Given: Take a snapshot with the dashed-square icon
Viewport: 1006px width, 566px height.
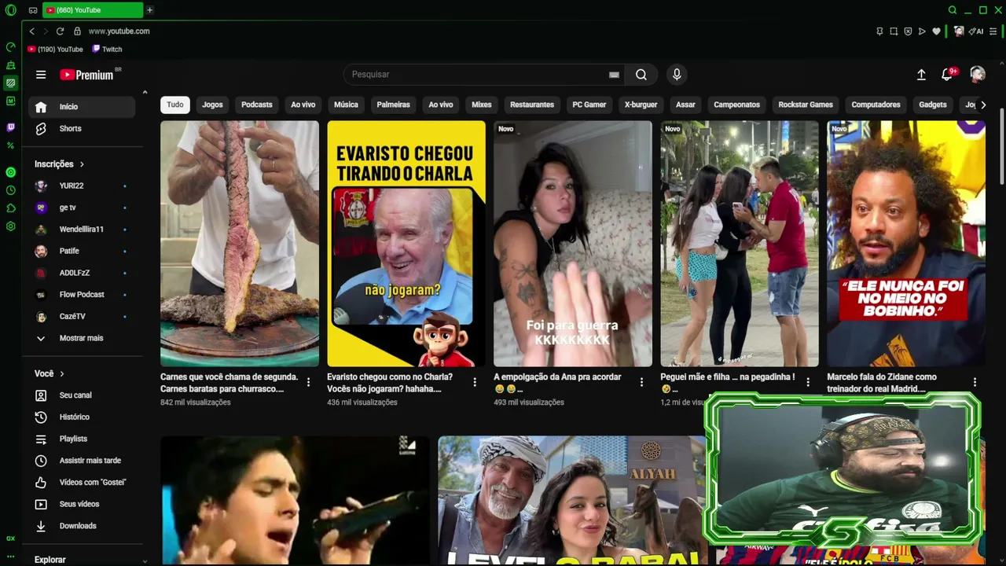Looking at the screenshot, I should pyautogui.click(x=894, y=31).
